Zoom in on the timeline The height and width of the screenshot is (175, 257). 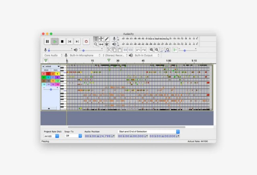(x=152, y=50)
